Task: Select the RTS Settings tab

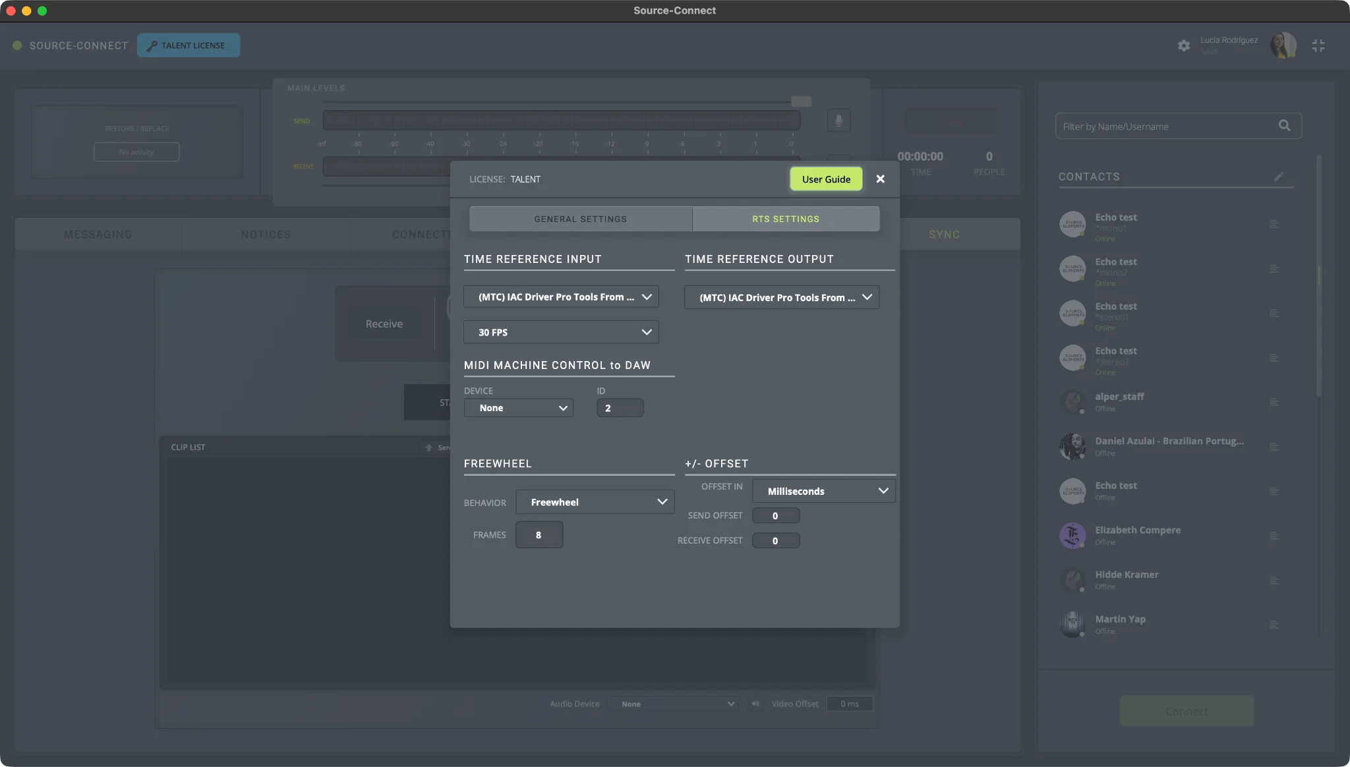Action: (786, 219)
